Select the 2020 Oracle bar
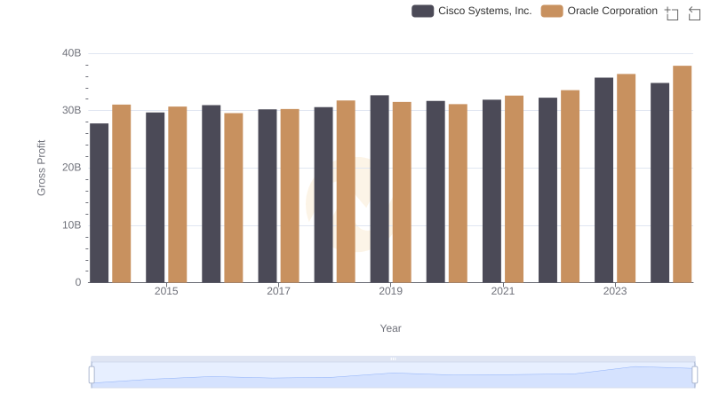The height and width of the screenshot is (409, 711). point(458,193)
